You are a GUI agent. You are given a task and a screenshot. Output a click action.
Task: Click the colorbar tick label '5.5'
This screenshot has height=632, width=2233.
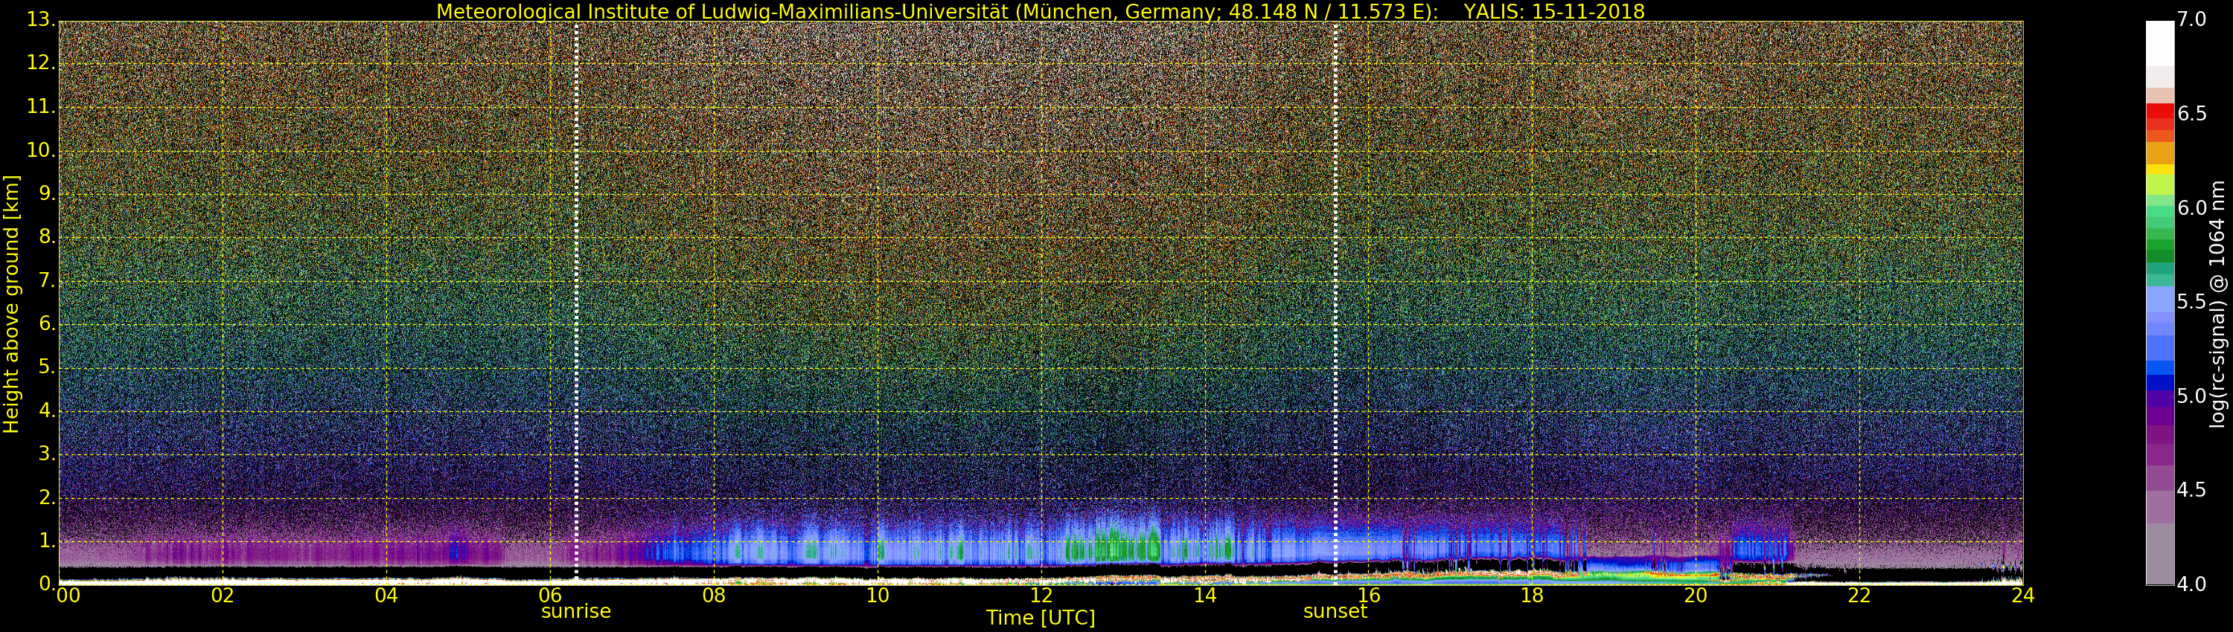(2192, 301)
